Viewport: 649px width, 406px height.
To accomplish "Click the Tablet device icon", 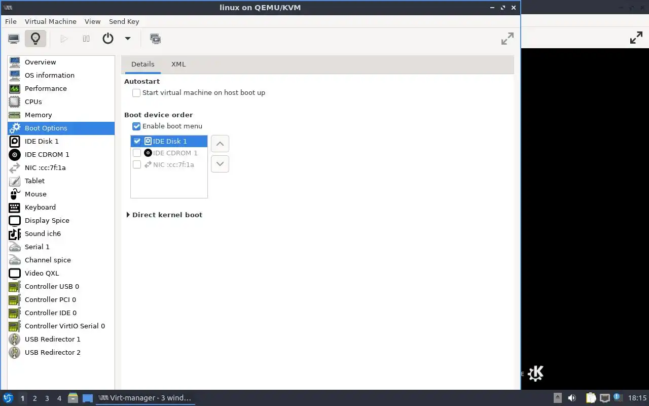I will coord(15,181).
